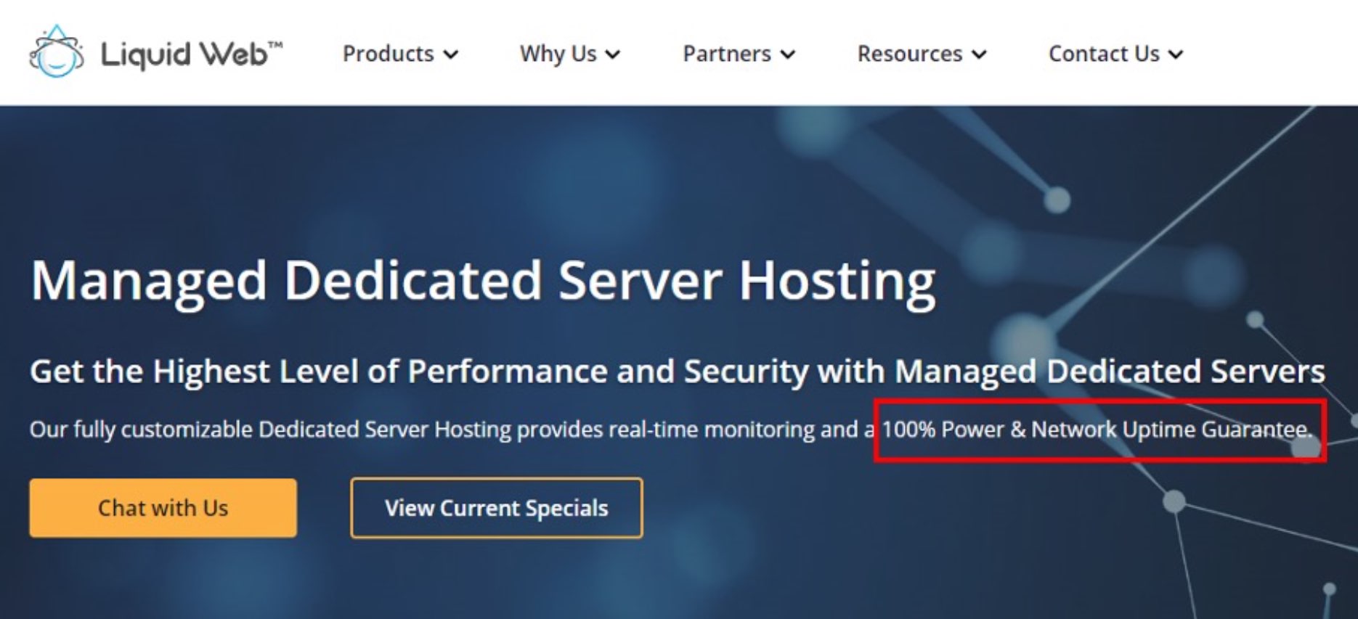Screen dimensions: 1358x619
Task: Click the Liquid Web water drop logo icon
Action: click(x=56, y=52)
